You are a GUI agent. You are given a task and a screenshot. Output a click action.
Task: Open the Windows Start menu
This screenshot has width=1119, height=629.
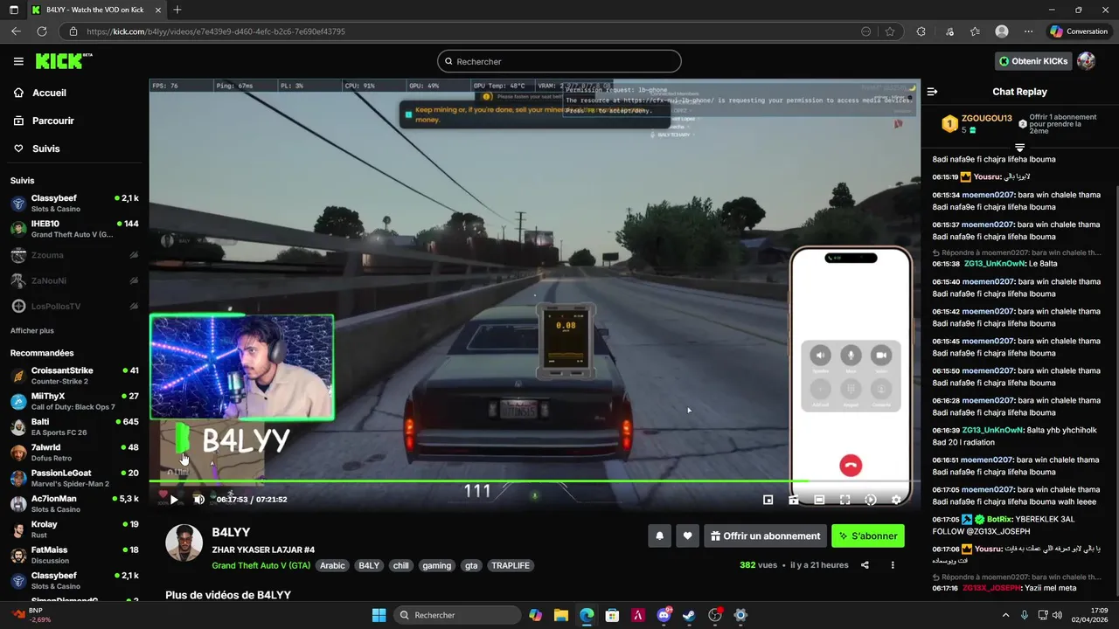coord(379,615)
